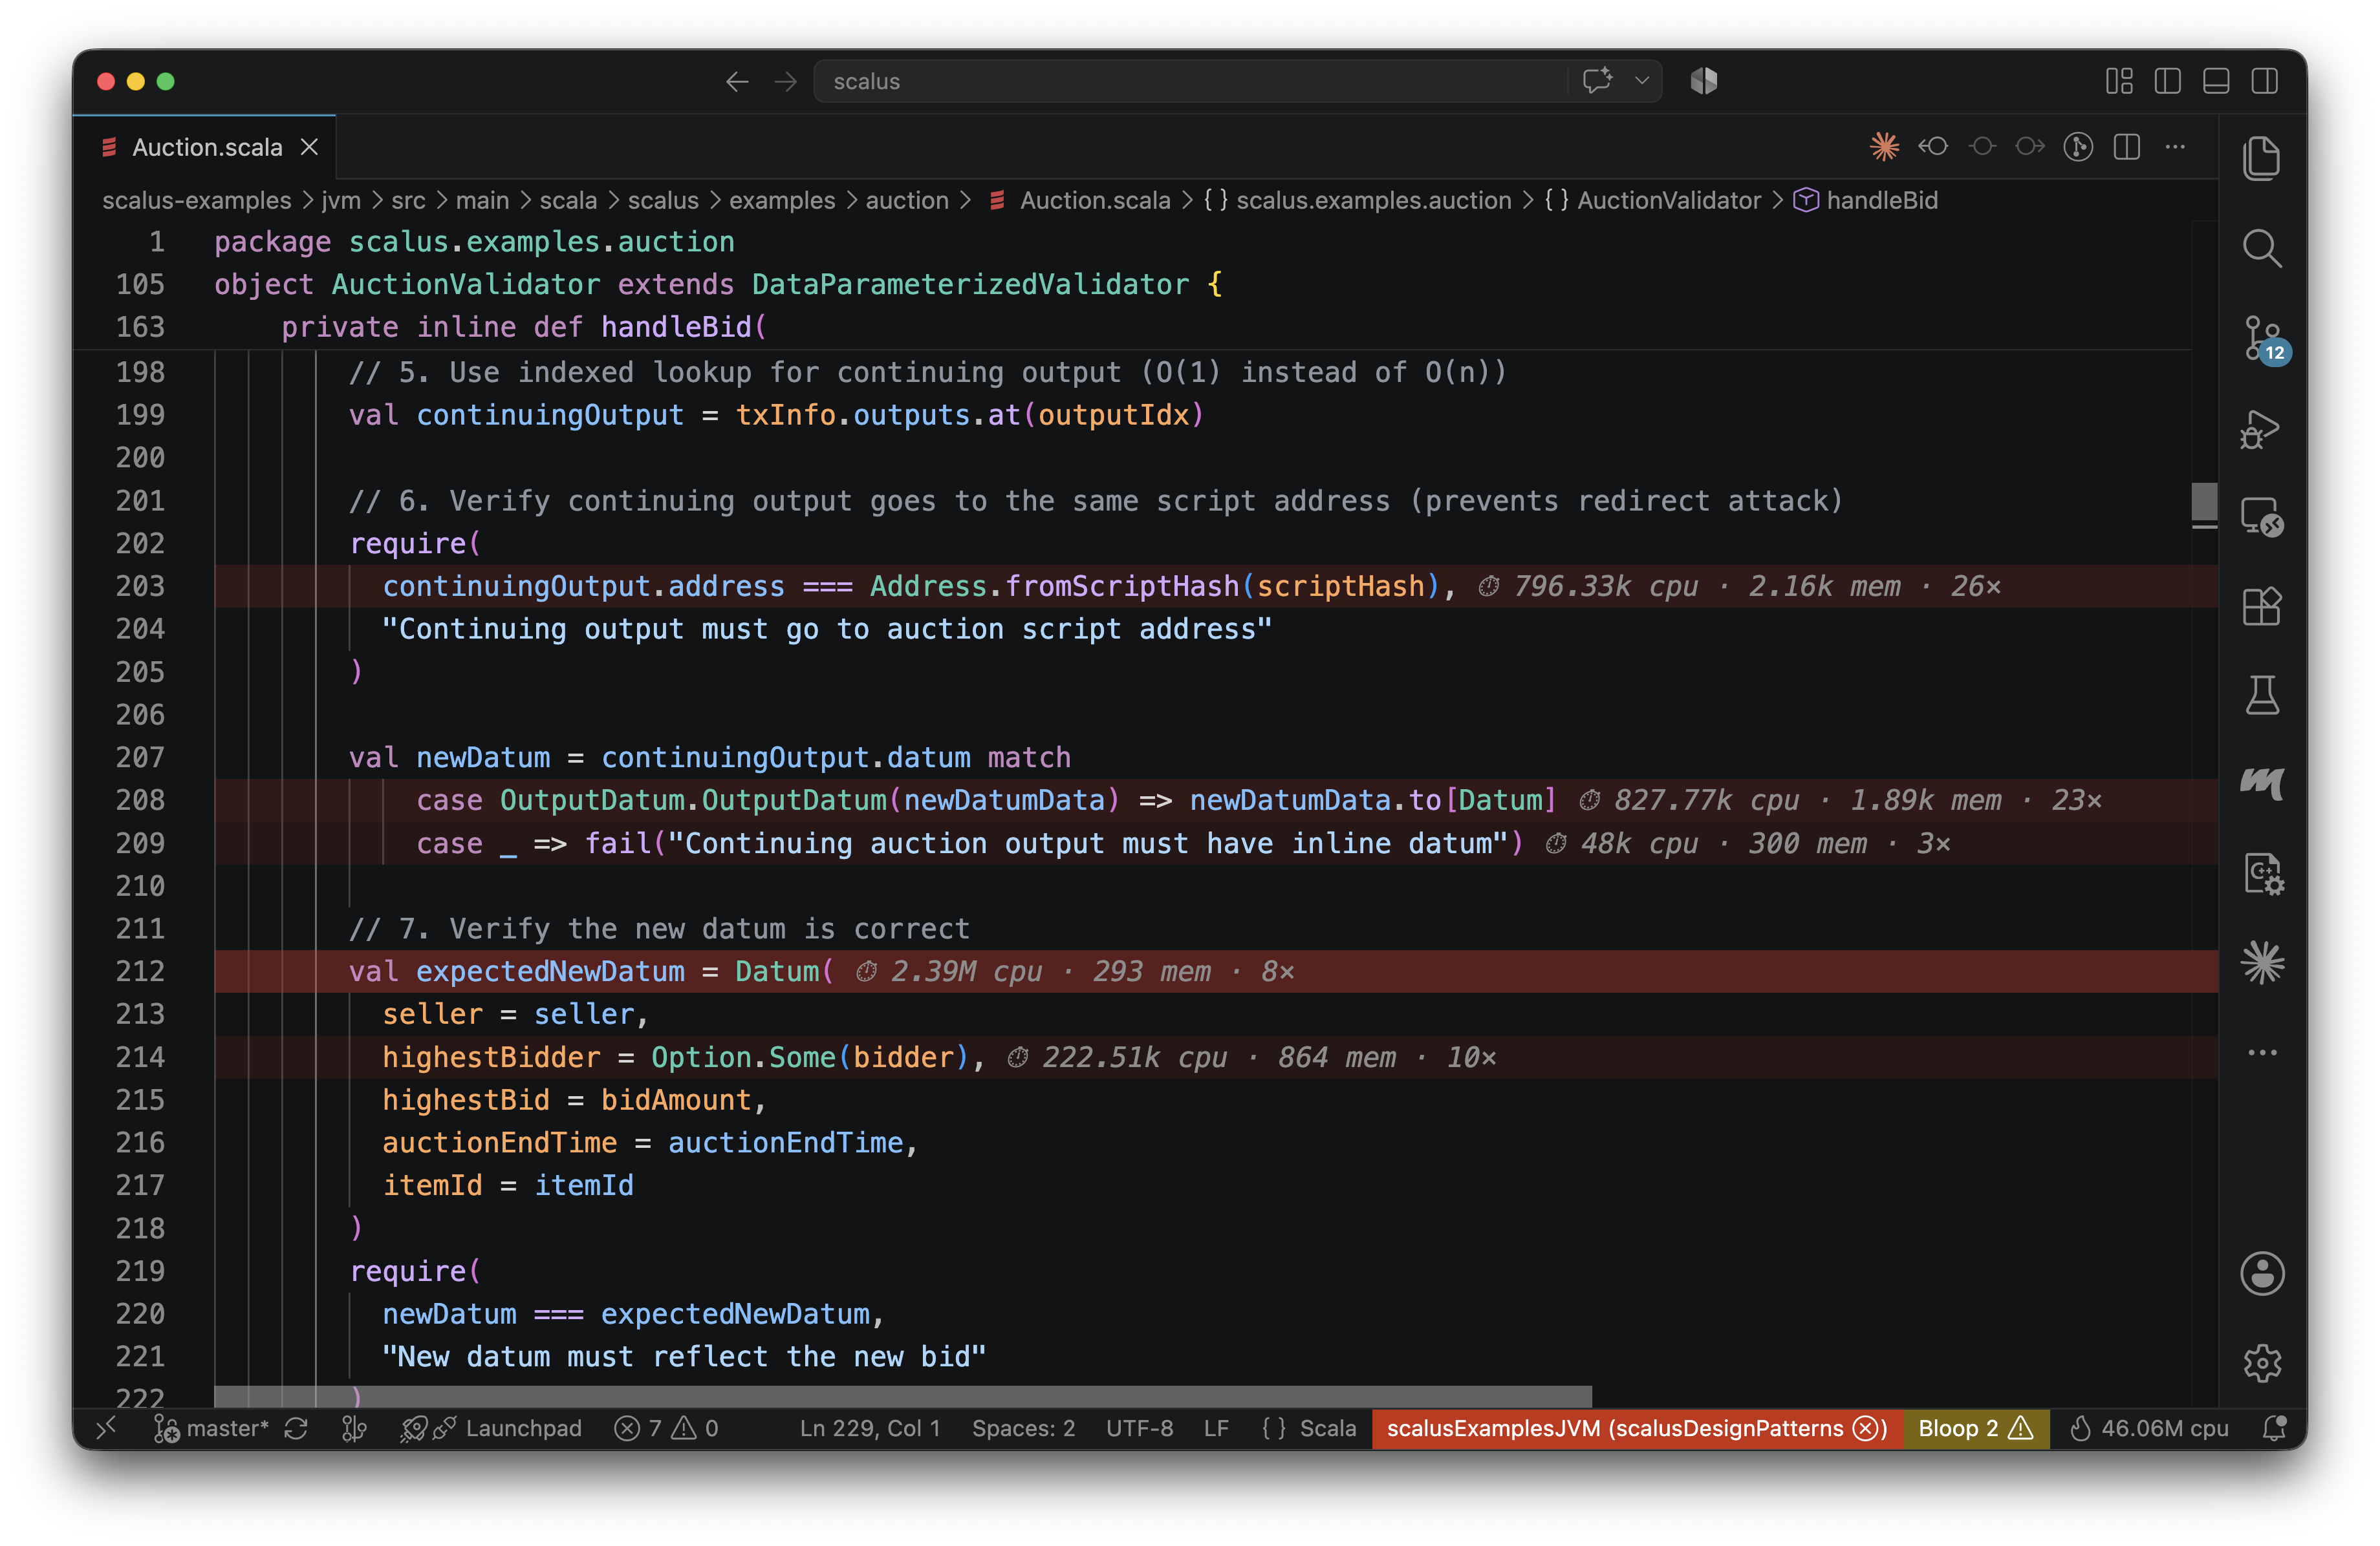Open the Testing flask view
Screen dimensions: 2380x1546
pos(2261,695)
